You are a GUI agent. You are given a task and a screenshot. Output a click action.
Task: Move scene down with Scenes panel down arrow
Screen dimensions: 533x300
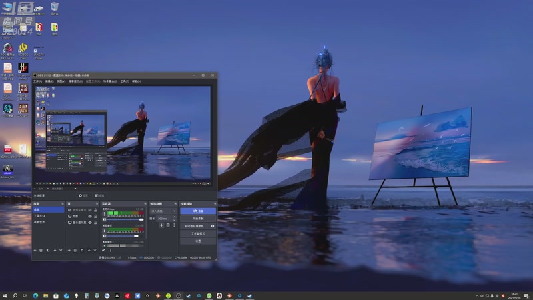tap(61, 251)
